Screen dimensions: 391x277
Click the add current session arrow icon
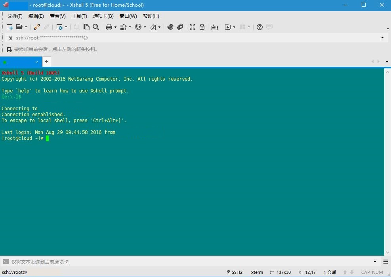(10, 49)
